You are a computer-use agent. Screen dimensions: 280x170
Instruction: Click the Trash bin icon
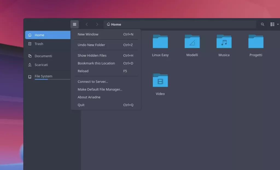(x=30, y=44)
